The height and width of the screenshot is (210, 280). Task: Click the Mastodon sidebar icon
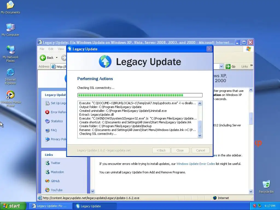point(47,172)
